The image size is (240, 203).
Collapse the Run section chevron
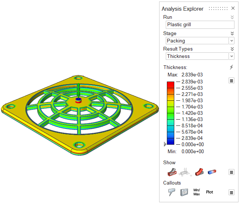tap(232, 17)
